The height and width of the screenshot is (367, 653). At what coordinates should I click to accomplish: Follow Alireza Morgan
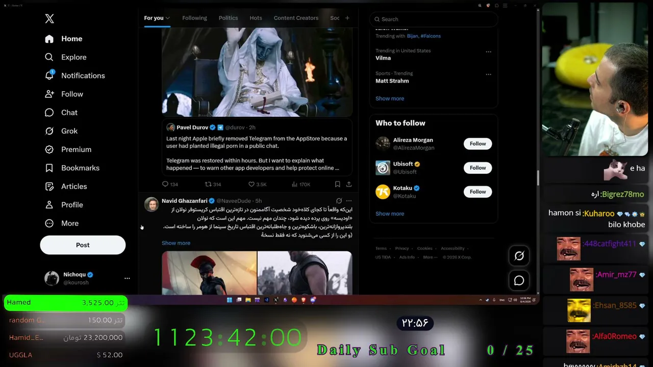(x=478, y=144)
